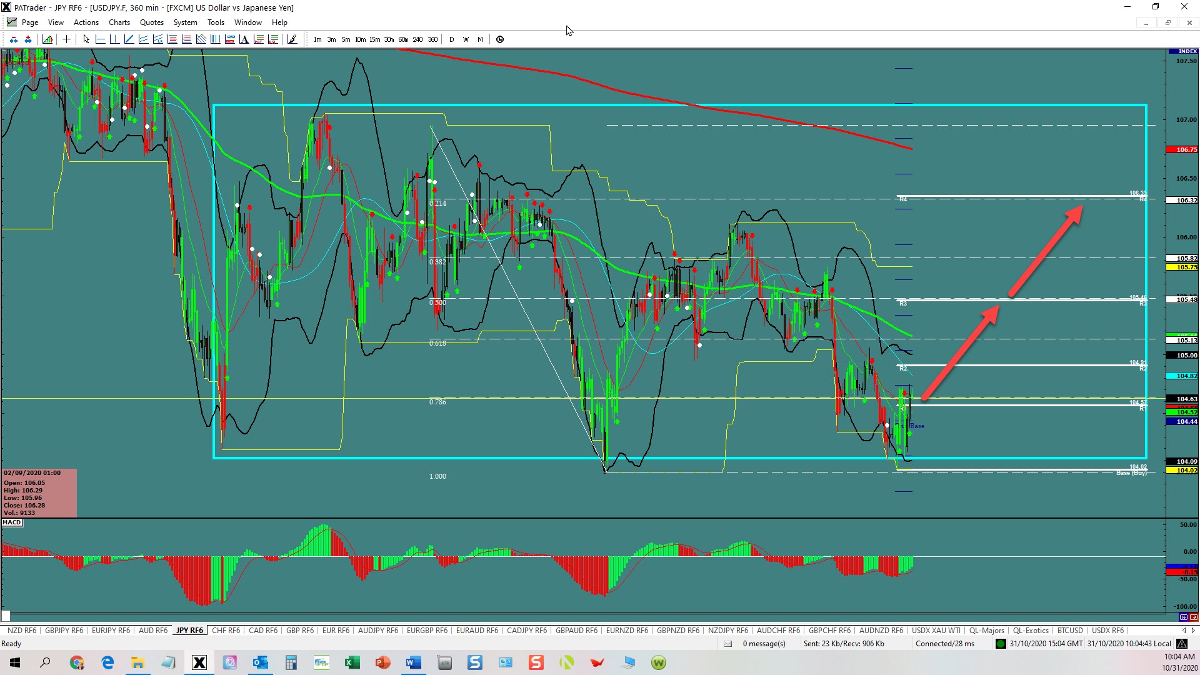Select the text annotation A tool
This screenshot has height=675, width=1200.
click(244, 39)
